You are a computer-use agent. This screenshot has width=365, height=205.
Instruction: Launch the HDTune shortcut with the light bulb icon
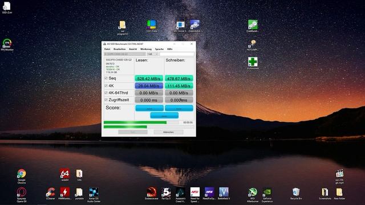click(253, 45)
